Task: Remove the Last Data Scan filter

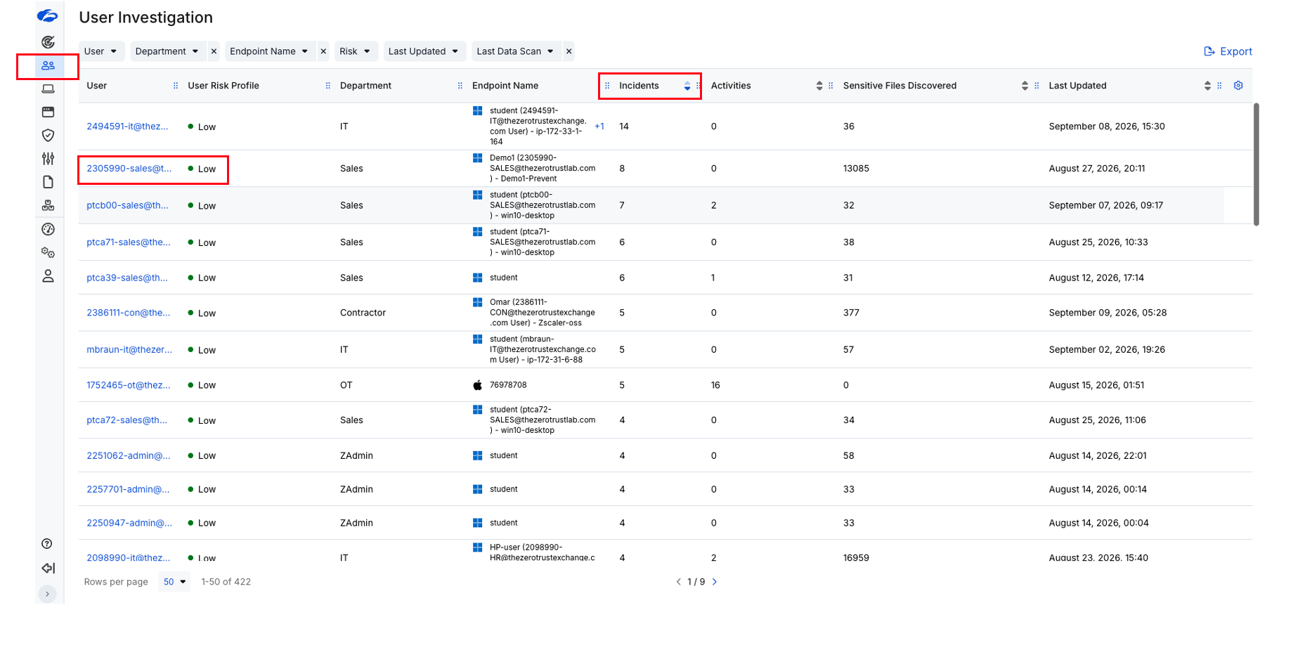Action: (569, 51)
